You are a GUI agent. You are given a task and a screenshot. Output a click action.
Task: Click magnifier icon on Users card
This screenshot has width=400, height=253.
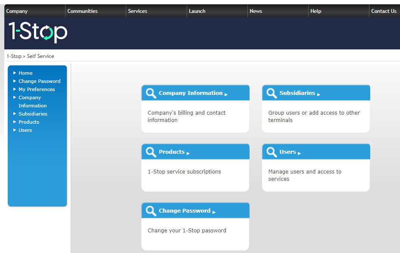(x=272, y=152)
